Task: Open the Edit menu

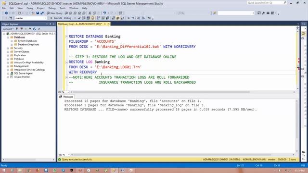Action: (12, 8)
